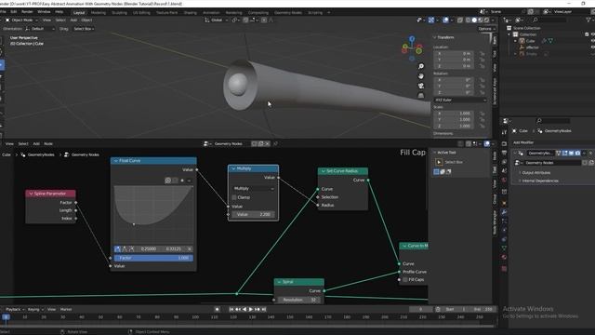Select the Select Box active tool icon
Image resolution: width=595 pixels, height=335 pixels.
439,162
